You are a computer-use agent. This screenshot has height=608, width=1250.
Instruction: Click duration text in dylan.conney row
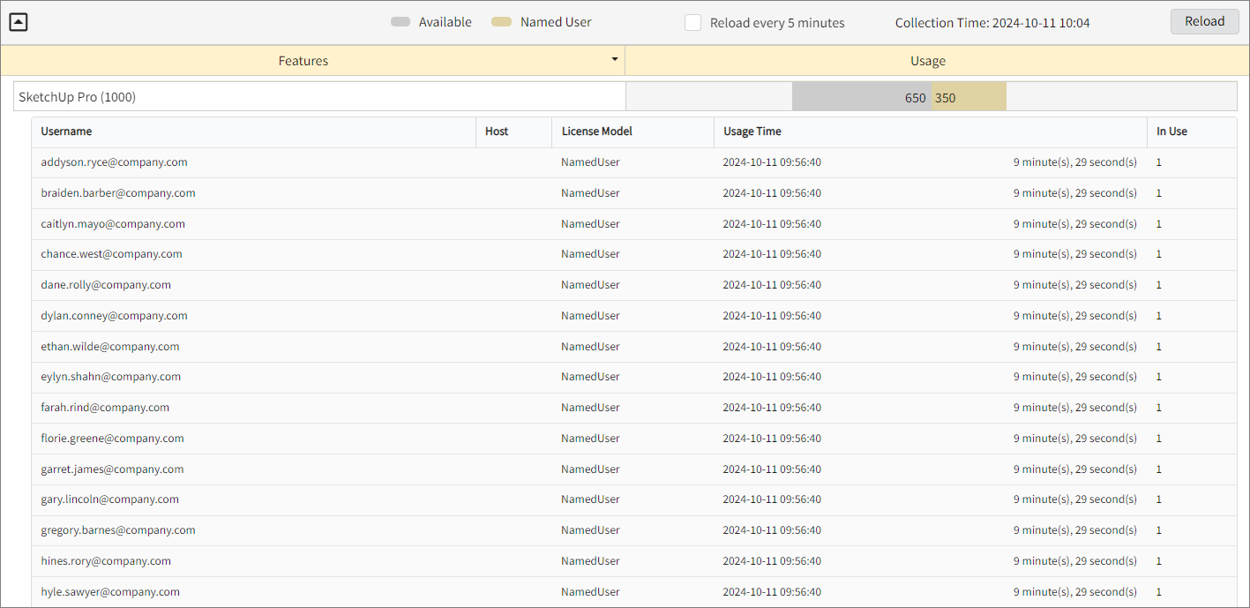click(1075, 316)
